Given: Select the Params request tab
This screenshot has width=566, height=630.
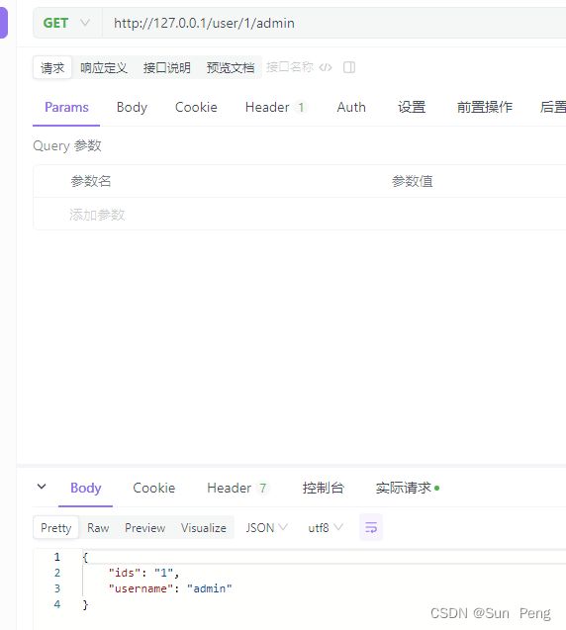Looking at the screenshot, I should coord(66,107).
